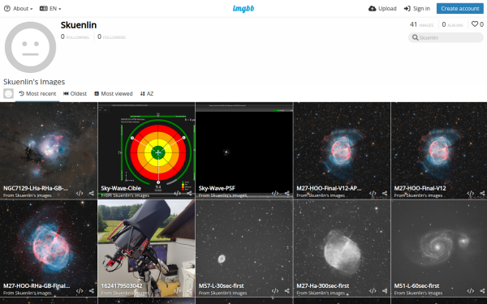This screenshot has width=487, height=304.
Task: Open the M27-HOO-RHa-GB-Final thumbnail
Action: [49, 248]
